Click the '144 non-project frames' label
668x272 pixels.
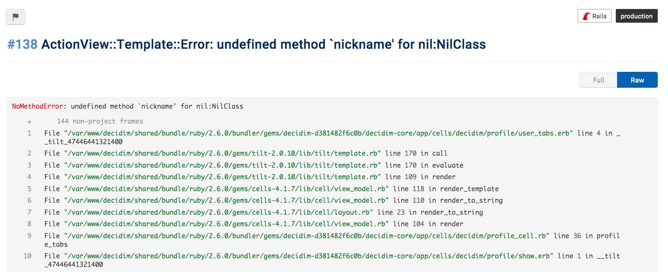pos(100,121)
